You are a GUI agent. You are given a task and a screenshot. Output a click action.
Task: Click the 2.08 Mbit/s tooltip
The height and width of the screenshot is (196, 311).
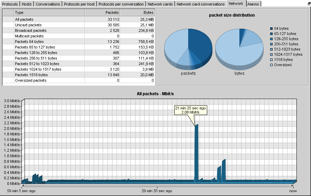point(191,110)
